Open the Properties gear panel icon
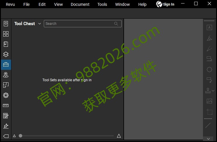Screen dimensions: 217x142 pos(6,95)
